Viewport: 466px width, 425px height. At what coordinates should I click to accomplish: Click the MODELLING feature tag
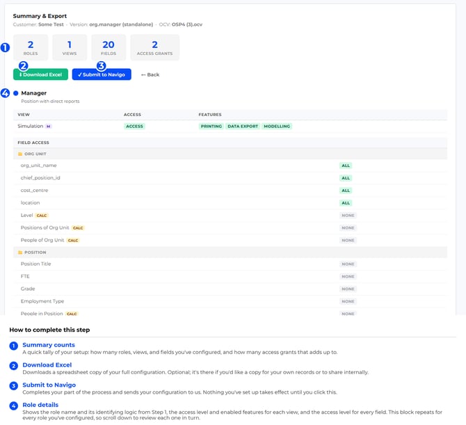pos(277,127)
